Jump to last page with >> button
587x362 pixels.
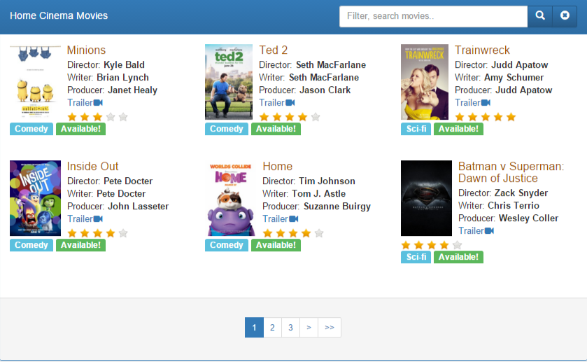click(x=330, y=328)
